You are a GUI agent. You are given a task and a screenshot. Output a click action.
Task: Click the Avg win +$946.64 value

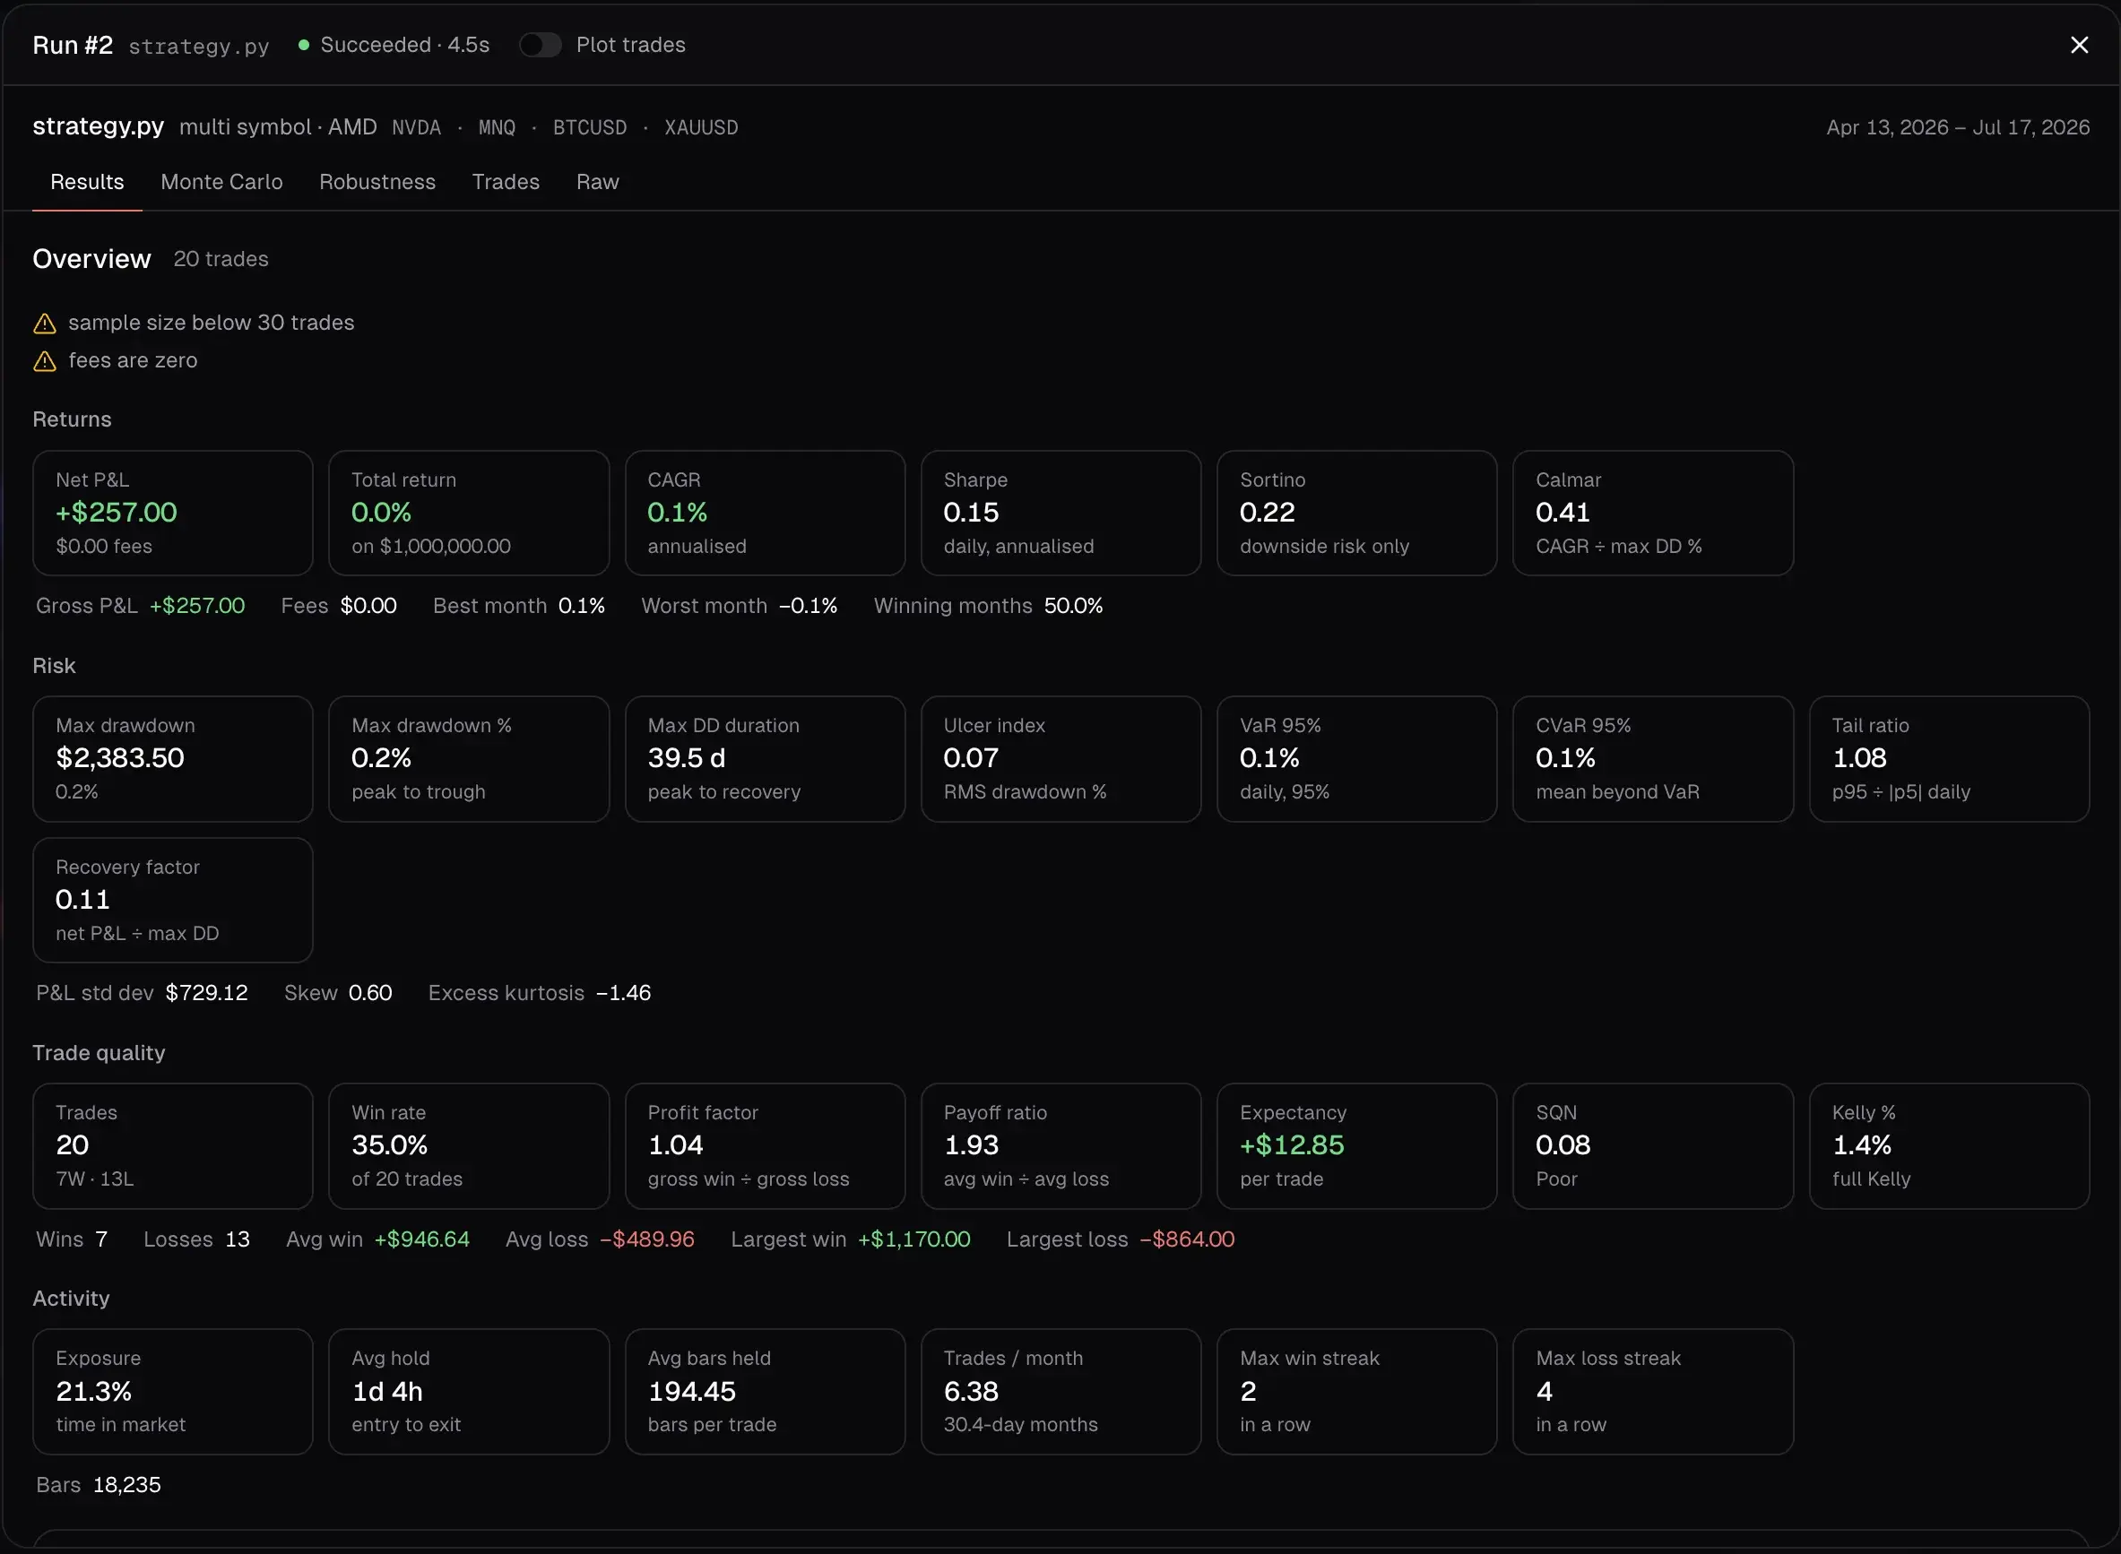pos(421,1239)
